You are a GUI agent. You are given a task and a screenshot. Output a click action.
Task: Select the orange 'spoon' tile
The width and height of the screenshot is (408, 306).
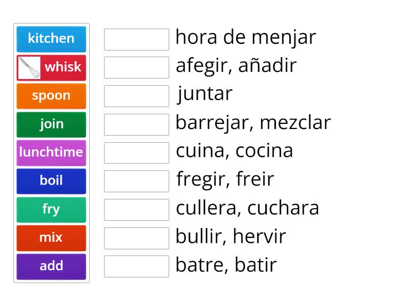[51, 96]
